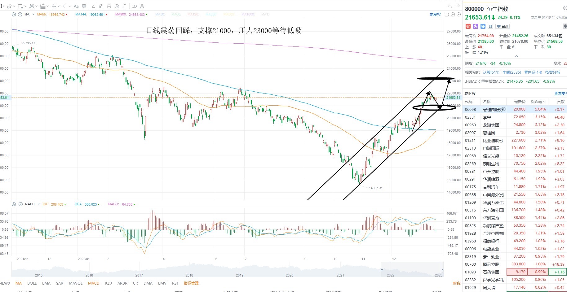Zoom out the chart with minus icon
Image resolution: width=567 pixels, height=292 pixels.
453,15
